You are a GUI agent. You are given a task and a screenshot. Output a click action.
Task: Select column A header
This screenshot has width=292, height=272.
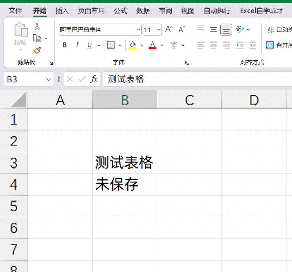pyautogui.click(x=60, y=100)
